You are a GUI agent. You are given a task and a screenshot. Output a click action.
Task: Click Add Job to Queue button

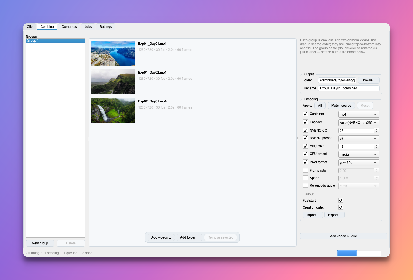(343, 236)
